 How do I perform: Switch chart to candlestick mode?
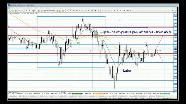click(x=13, y=11)
